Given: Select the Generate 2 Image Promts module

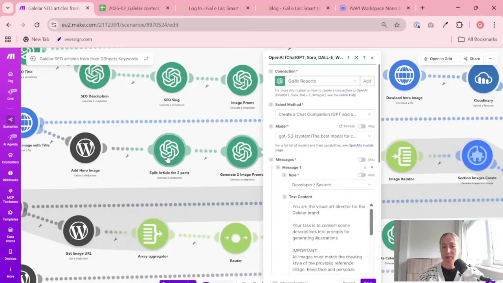Looking at the screenshot, I should point(242,152).
